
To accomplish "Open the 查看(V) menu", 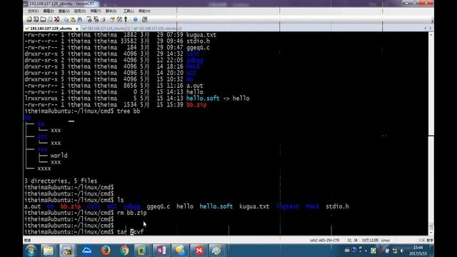I will pos(64,11).
